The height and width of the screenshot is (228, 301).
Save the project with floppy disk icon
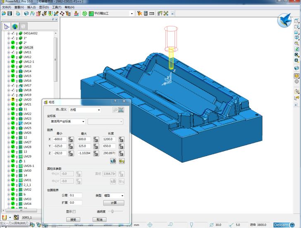[x=10, y=13]
